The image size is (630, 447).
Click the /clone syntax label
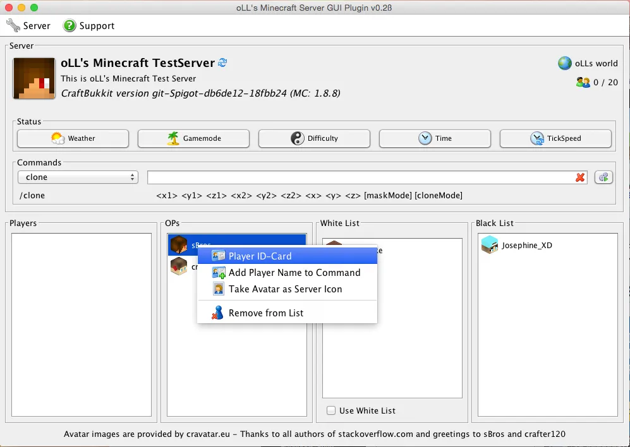tap(32, 196)
